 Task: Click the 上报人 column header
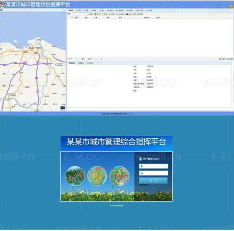158,18
